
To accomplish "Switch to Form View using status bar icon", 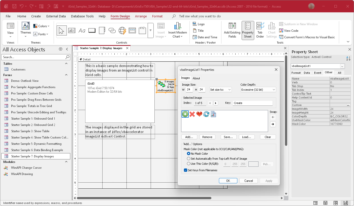I will point(315,203).
